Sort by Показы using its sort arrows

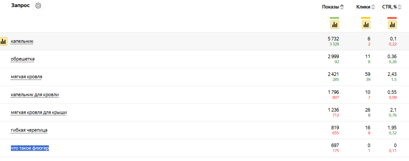[342, 7]
